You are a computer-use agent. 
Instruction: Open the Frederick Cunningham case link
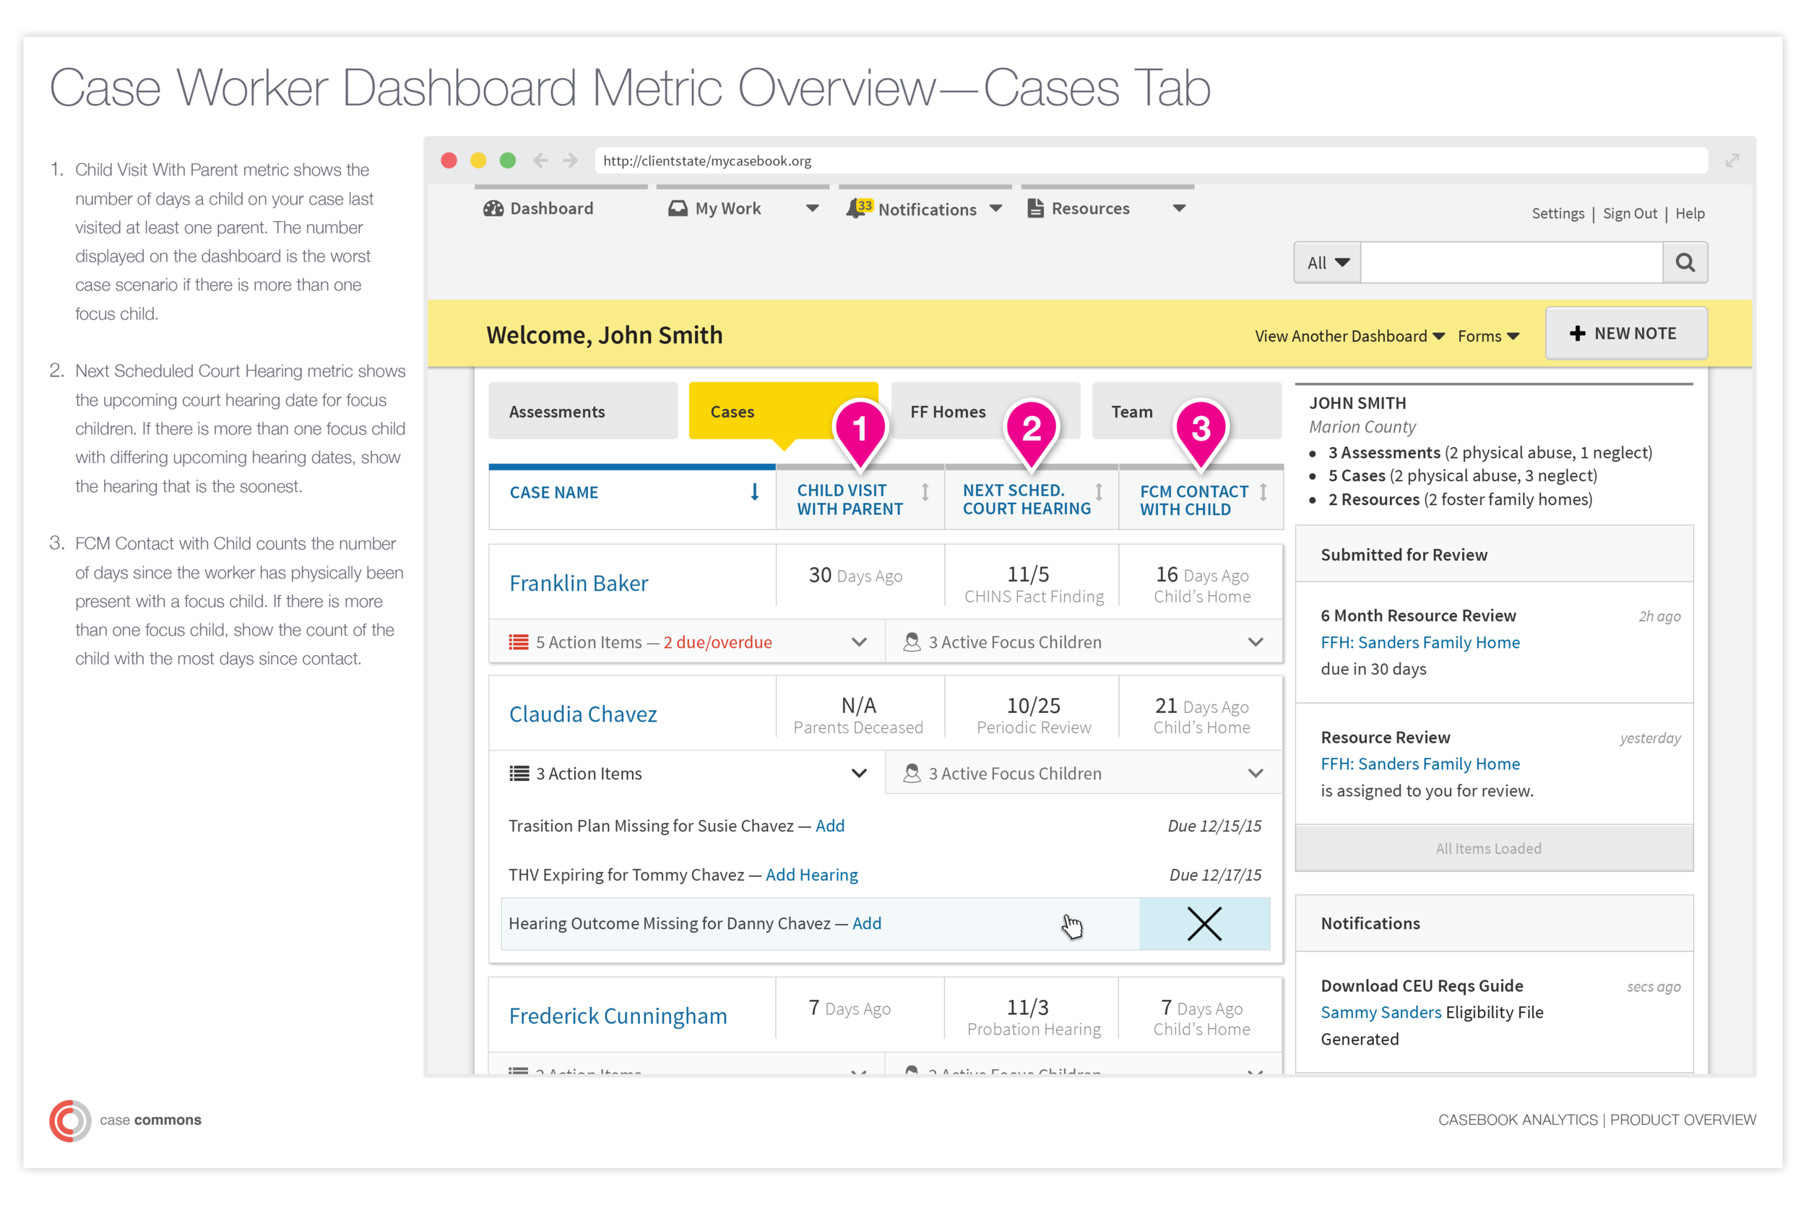pos(617,1016)
